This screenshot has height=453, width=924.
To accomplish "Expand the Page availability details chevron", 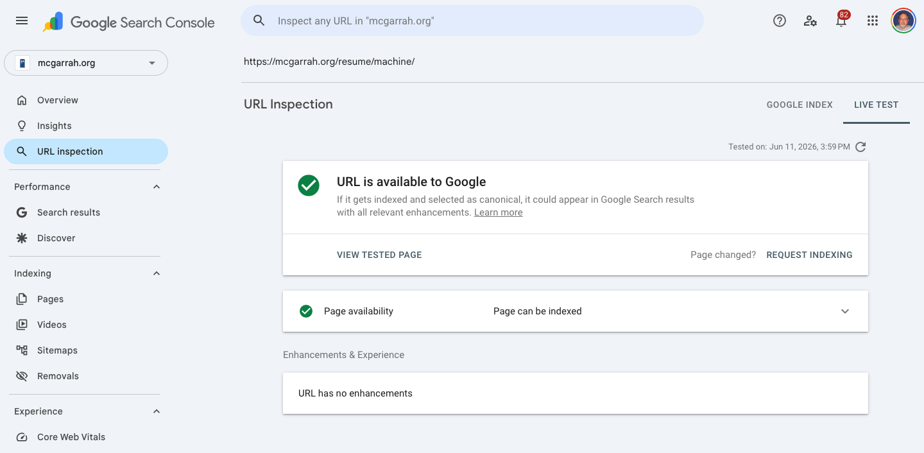I will tap(845, 311).
